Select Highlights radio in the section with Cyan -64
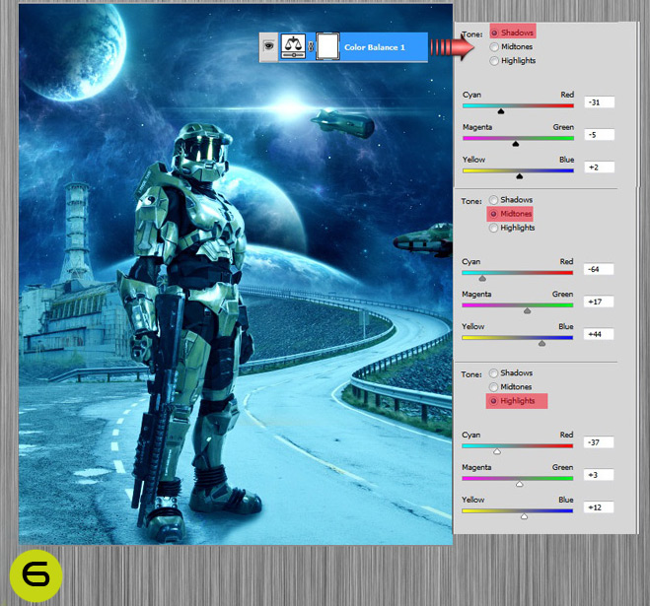The height and width of the screenshot is (606, 650). click(493, 228)
